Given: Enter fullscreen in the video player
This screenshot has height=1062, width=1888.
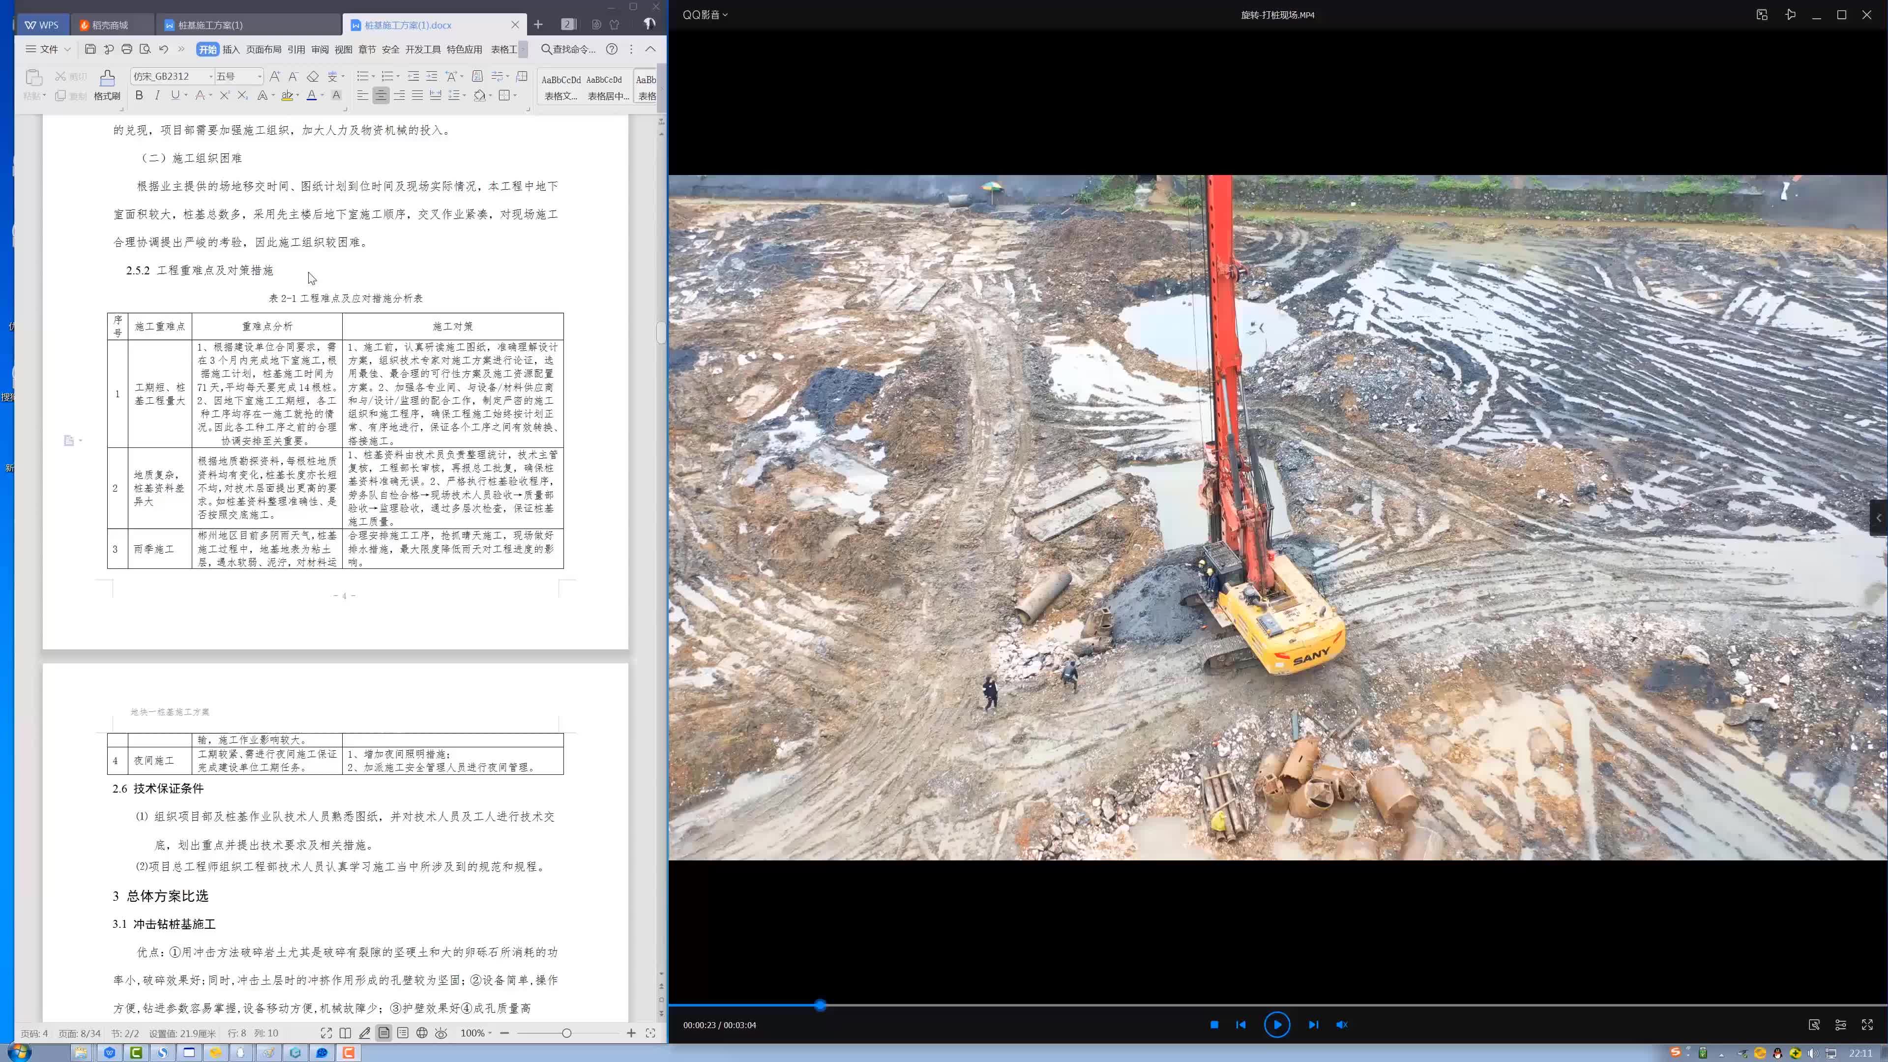Looking at the screenshot, I should point(1867,1025).
